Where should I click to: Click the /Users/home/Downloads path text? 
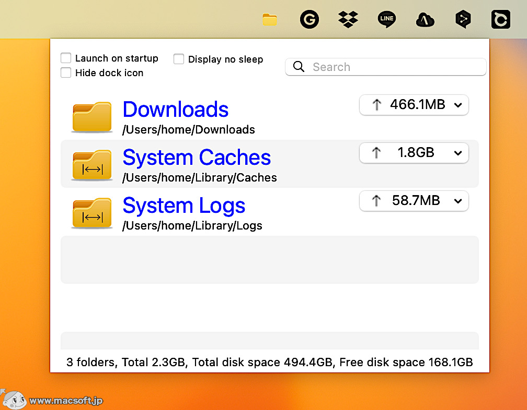[x=189, y=130]
